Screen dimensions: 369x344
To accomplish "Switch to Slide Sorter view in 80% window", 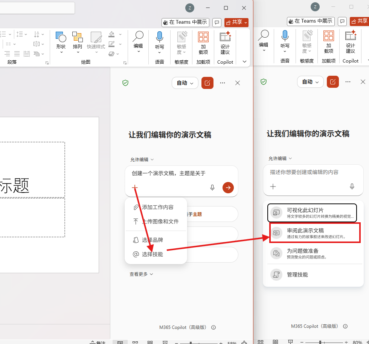I will [x=261, y=342].
